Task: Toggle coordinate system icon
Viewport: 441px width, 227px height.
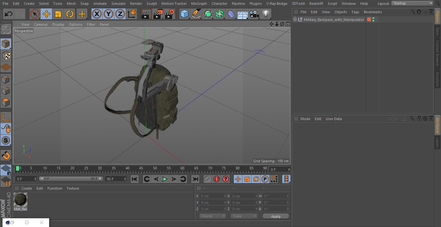Action: coord(132,14)
